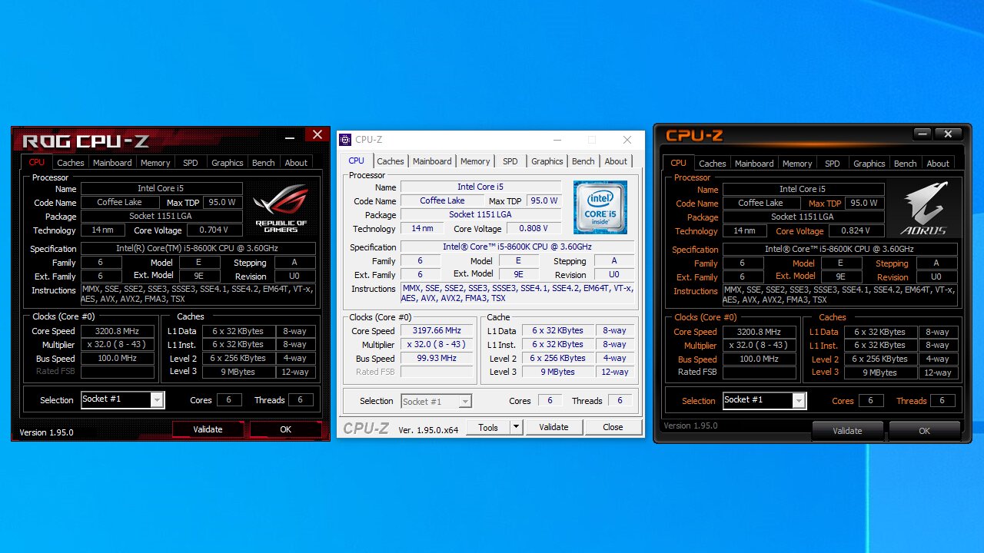Click Ver. 1.95.0.x64 version label
Screen dimensions: 984x553
428,430
